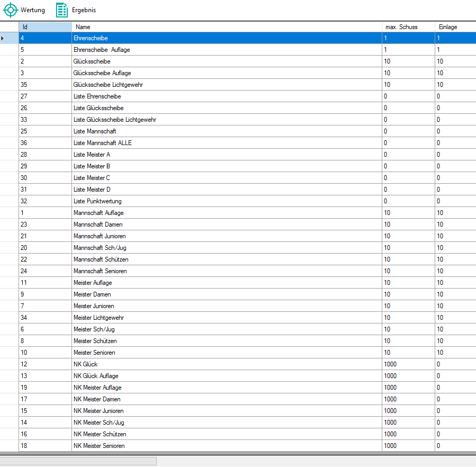Click the Meister Lichtgewehr name cell
476x467 pixels.
[x=98, y=318]
